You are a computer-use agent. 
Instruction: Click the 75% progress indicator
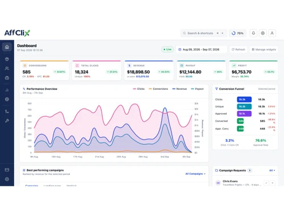[237, 33]
